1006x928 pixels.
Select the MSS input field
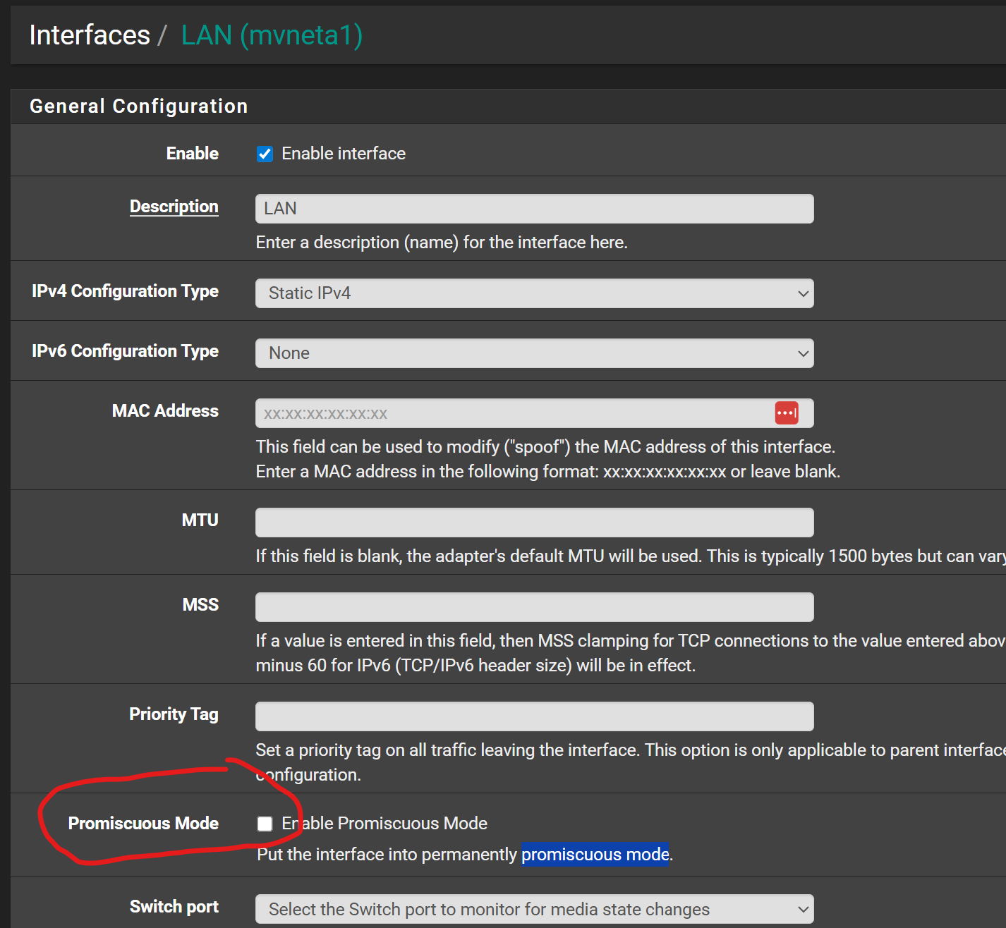(x=533, y=607)
